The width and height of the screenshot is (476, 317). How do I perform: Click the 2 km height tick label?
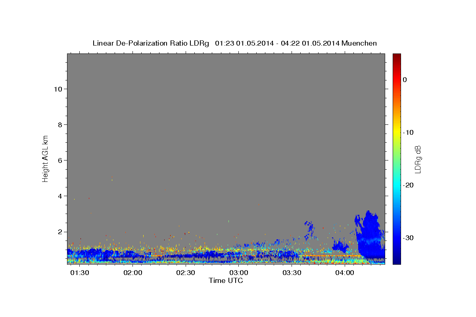tap(59, 232)
